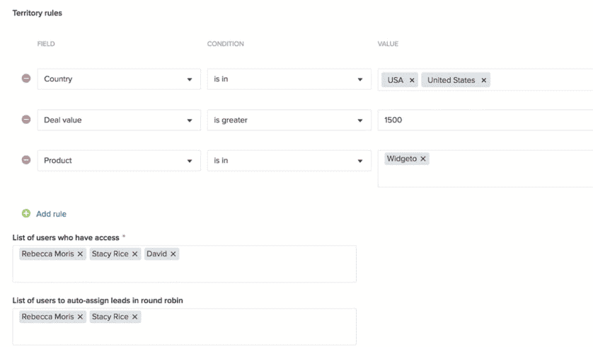Remove Rebecca Moris from access list
This screenshot has height=347, width=593.
[x=80, y=254]
